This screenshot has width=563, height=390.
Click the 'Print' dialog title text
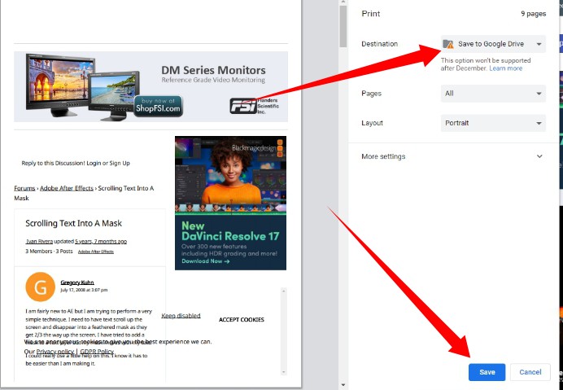370,14
